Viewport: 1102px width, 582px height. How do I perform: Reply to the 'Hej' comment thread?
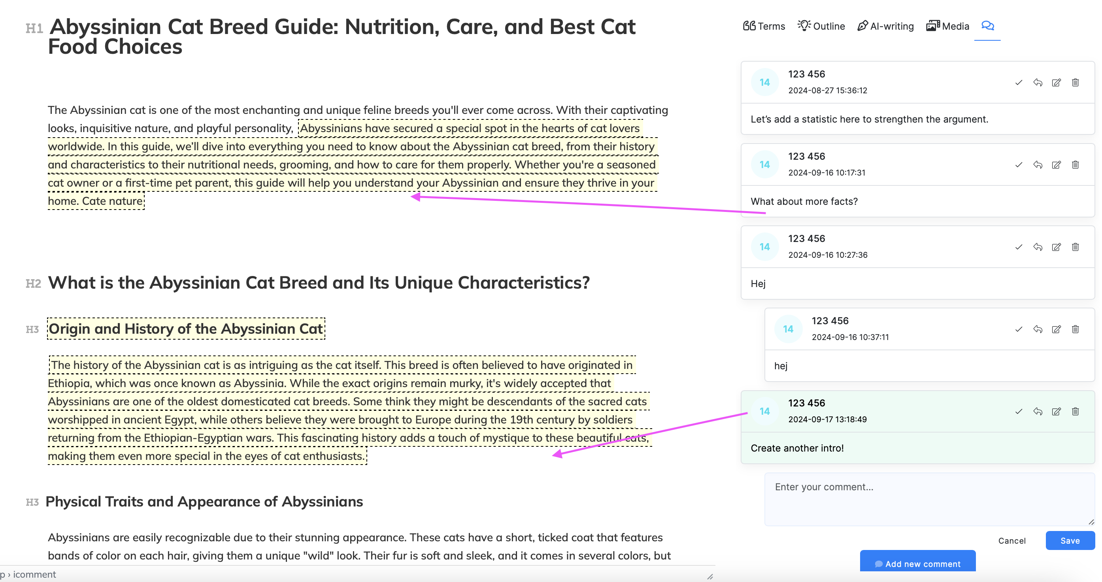point(1038,247)
